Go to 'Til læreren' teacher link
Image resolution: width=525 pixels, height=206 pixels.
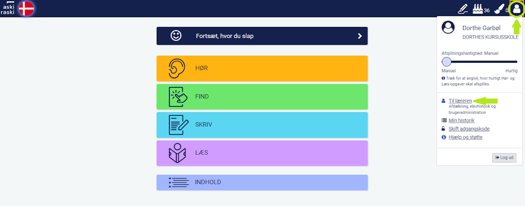pyautogui.click(x=460, y=101)
